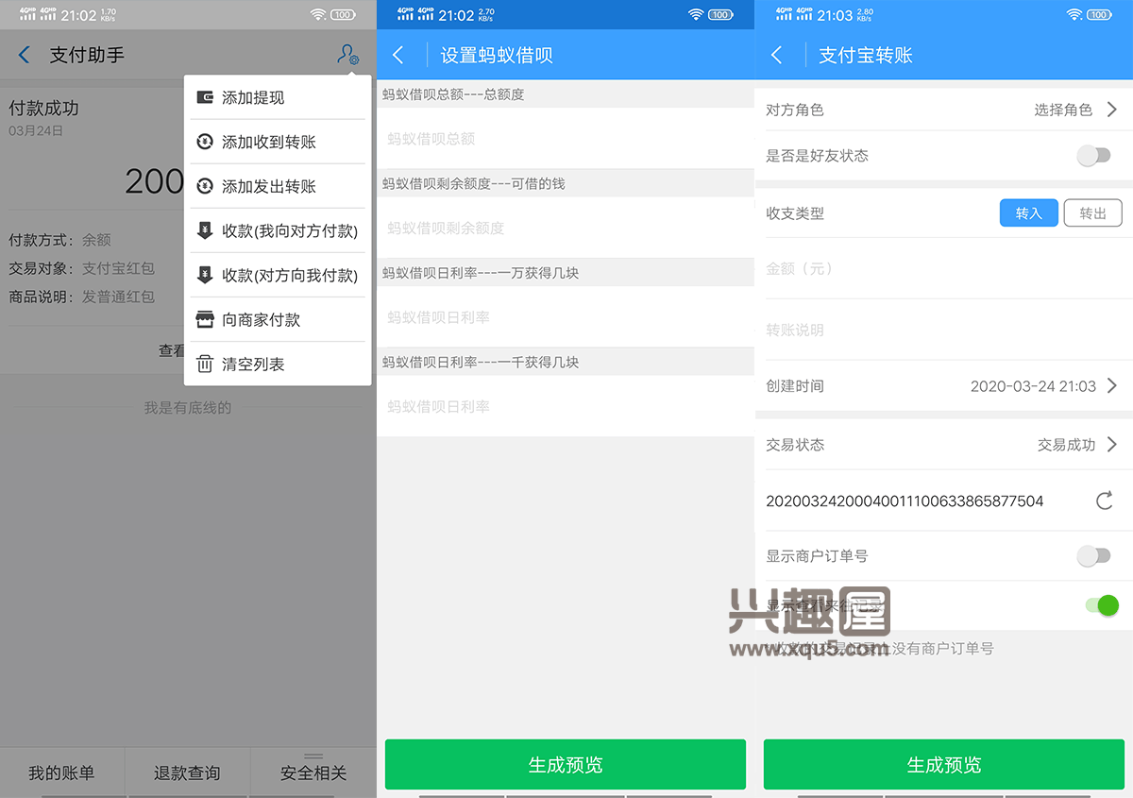
Task: Focus the 日利率 field under 一万获得几块
Action: pyautogui.click(x=566, y=317)
